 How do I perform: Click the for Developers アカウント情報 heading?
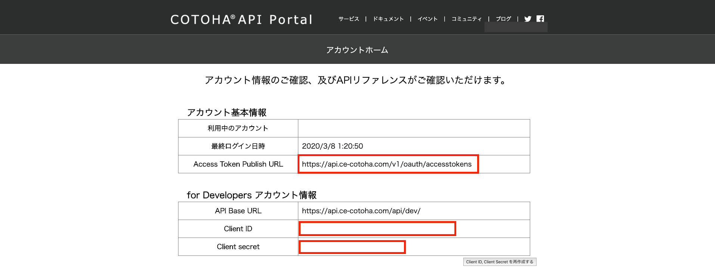click(x=252, y=195)
